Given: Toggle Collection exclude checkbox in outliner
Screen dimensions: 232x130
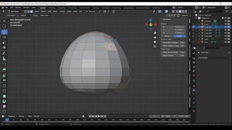Looking at the screenshot, I should (x=223, y=18).
